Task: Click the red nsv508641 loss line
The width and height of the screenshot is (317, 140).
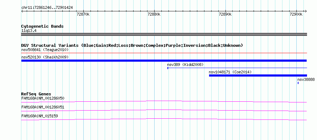Action: (164, 53)
